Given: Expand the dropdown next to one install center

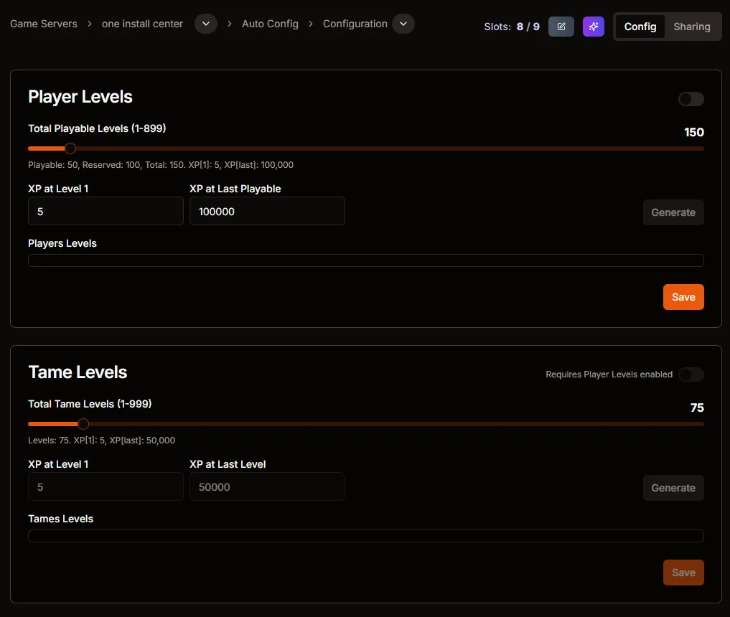Looking at the screenshot, I should point(206,24).
